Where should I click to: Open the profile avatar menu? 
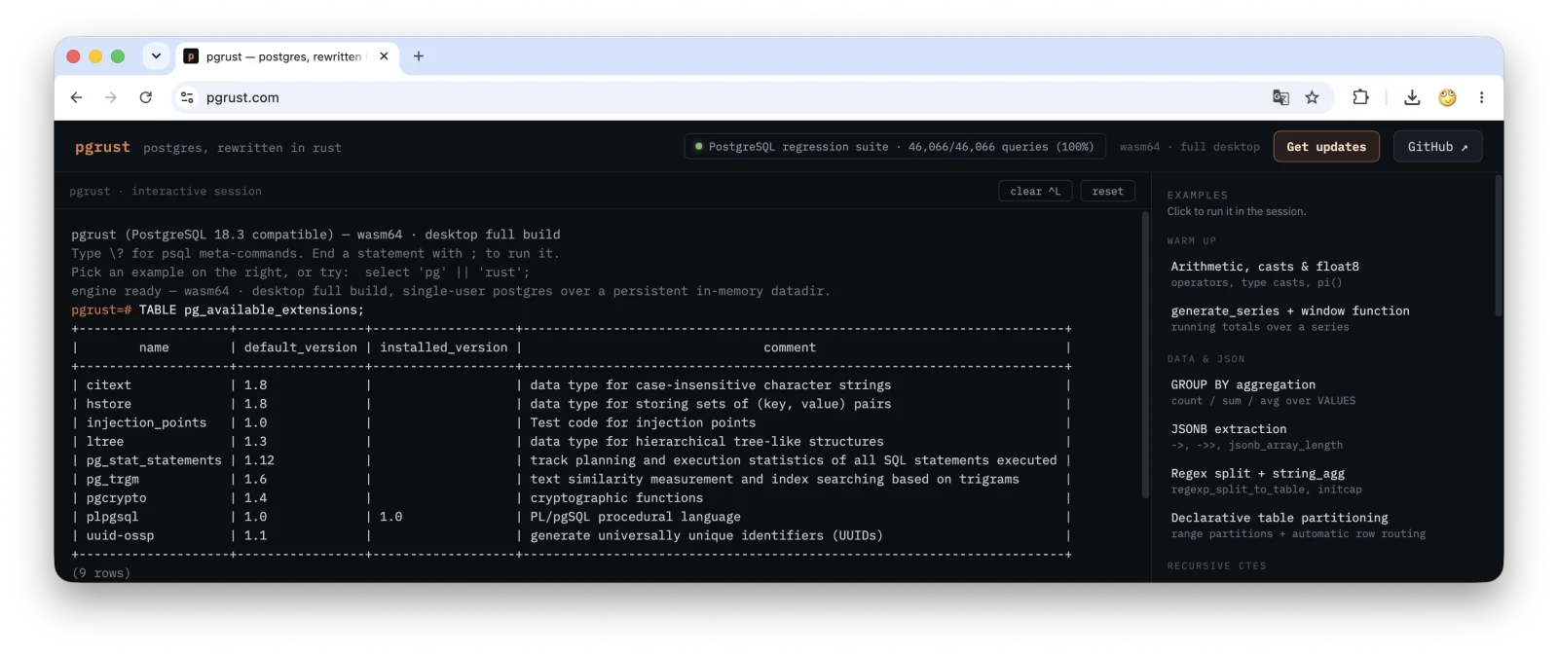[x=1447, y=97]
